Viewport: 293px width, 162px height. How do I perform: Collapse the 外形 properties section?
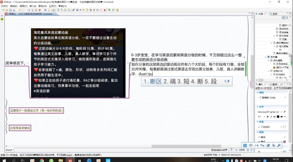click(258, 122)
